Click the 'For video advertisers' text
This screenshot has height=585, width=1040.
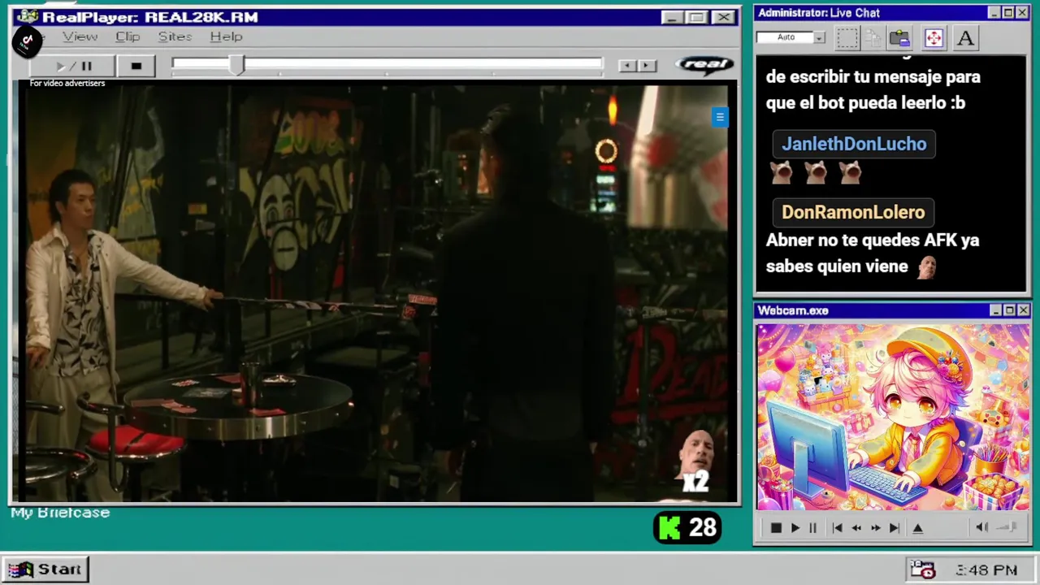(x=67, y=83)
